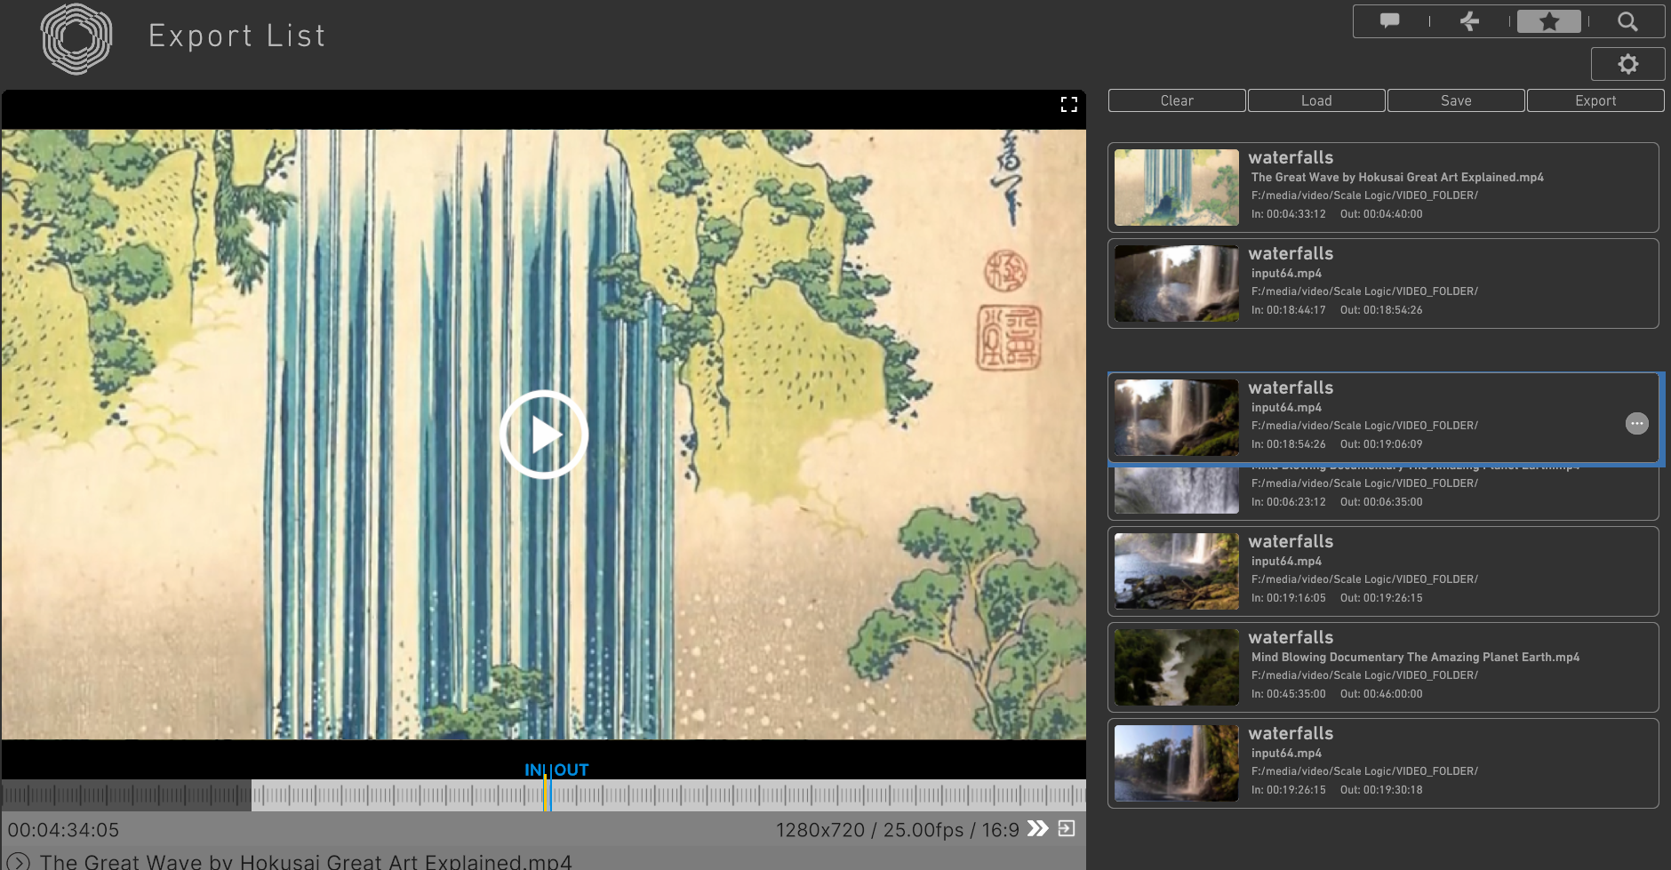The height and width of the screenshot is (870, 1671).
Task: Toggle fullscreen video view
Action: point(1069,105)
